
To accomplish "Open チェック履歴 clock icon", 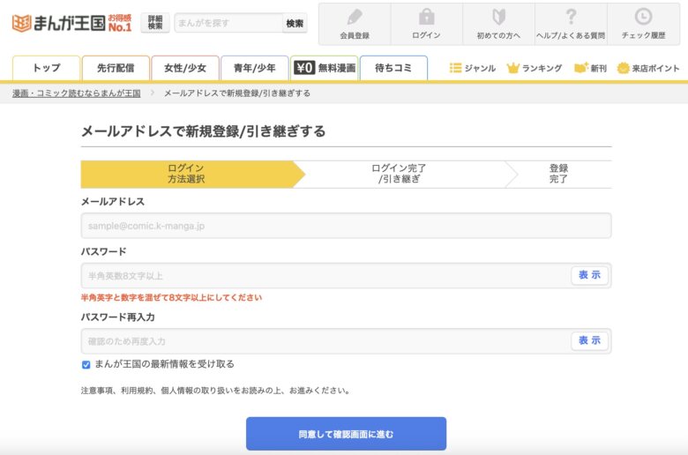I will pyautogui.click(x=643, y=17).
